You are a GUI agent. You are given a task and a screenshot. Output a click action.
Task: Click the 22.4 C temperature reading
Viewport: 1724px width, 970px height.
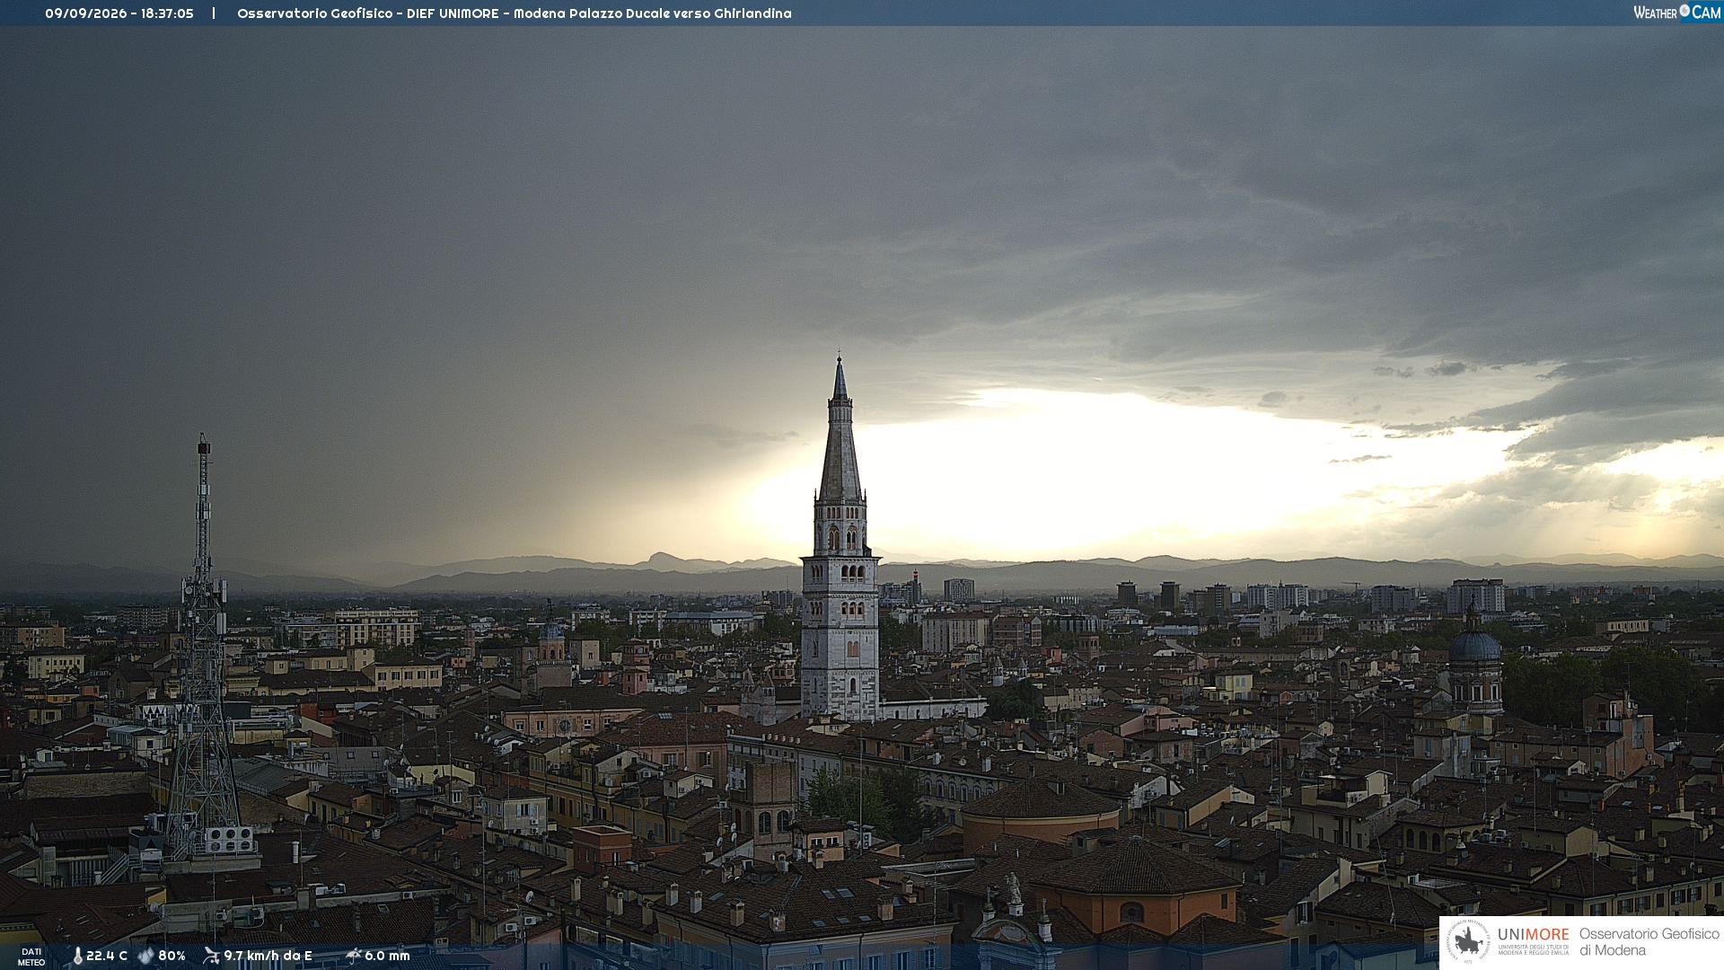tap(107, 957)
